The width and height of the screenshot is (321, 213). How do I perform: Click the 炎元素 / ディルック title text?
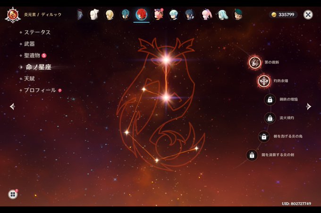42,15
